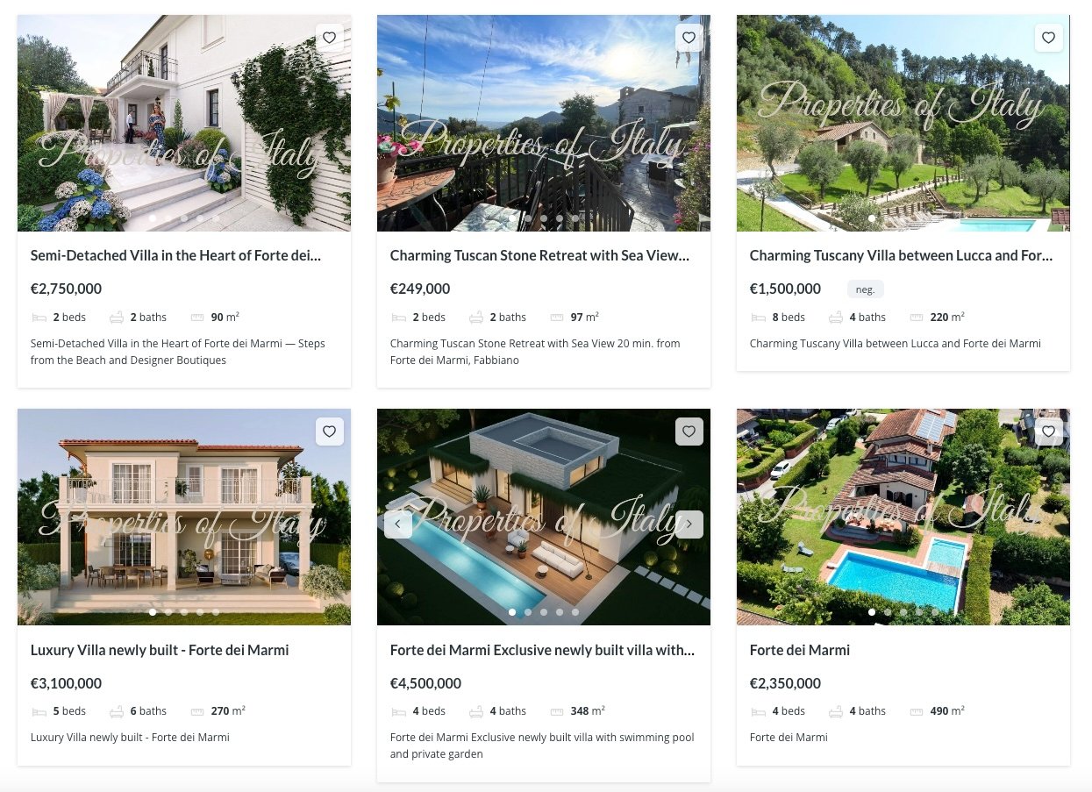Viewport: 1092px width, 792px height.
Task: Open Luxury Villa newly built listing title
Action: coord(160,651)
